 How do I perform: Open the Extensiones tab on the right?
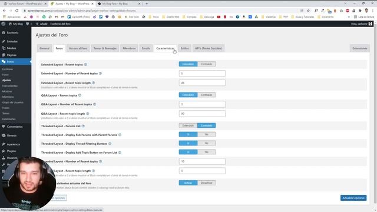360,48
